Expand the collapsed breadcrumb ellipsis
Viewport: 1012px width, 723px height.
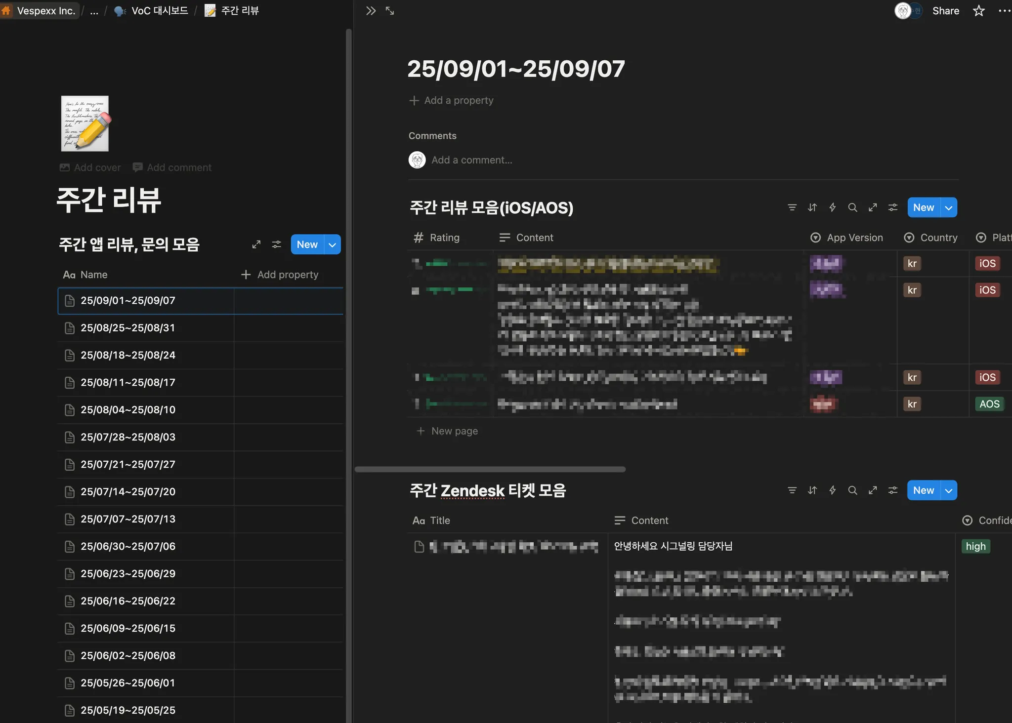tap(94, 11)
